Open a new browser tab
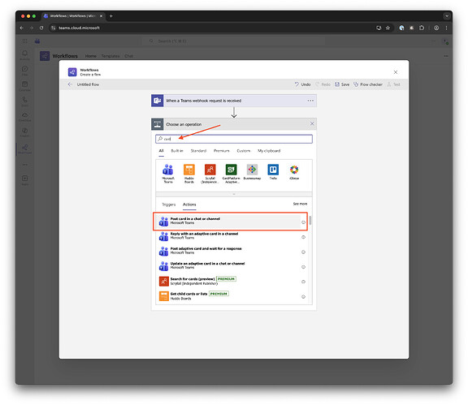The width and height of the screenshot is (468, 405). coord(111,15)
